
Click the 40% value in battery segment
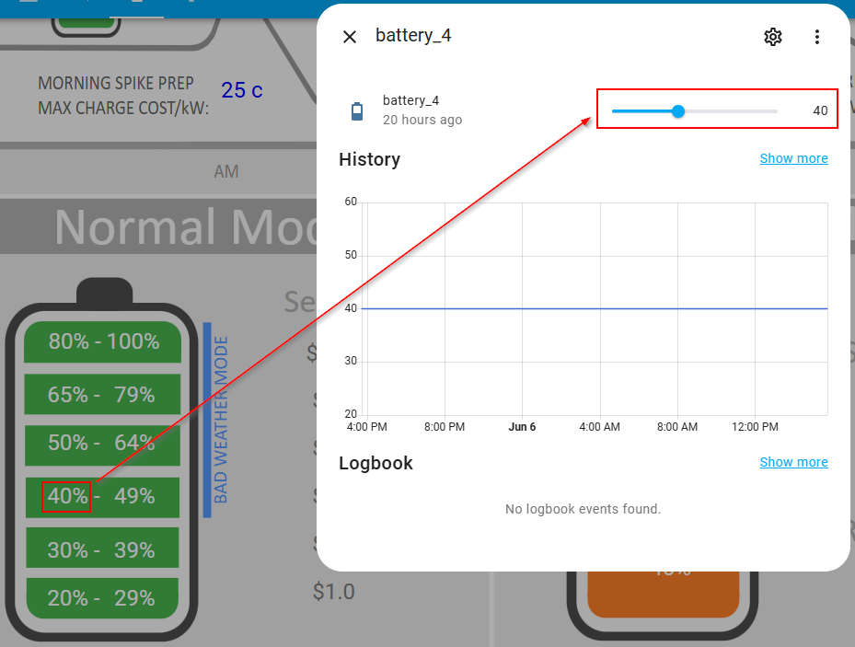tap(67, 497)
